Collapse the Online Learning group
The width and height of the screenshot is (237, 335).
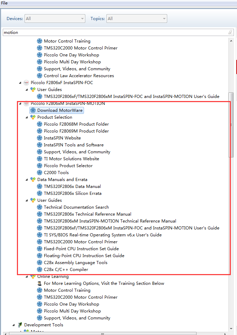pyautogui.click(x=27, y=277)
